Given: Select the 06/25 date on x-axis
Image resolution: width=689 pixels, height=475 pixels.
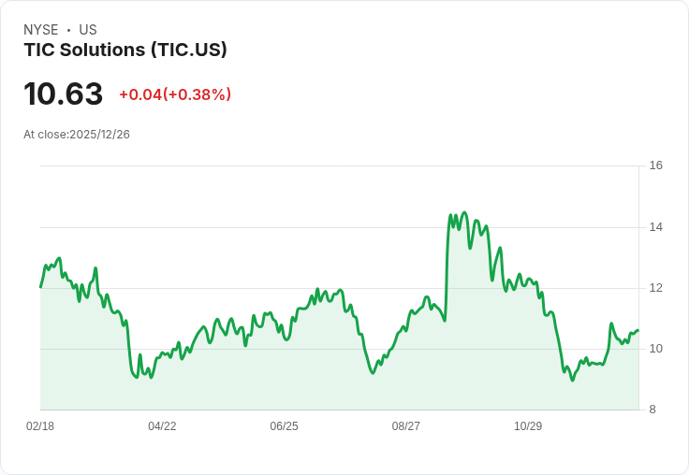Looking at the screenshot, I should tap(284, 426).
